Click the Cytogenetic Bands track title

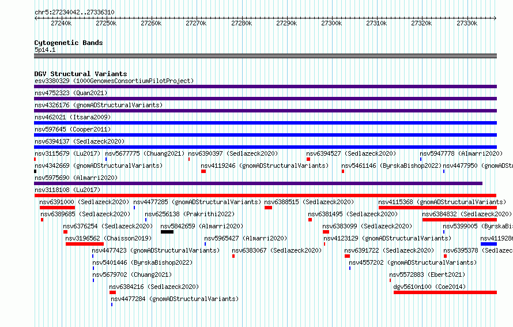pyautogui.click(x=69, y=43)
